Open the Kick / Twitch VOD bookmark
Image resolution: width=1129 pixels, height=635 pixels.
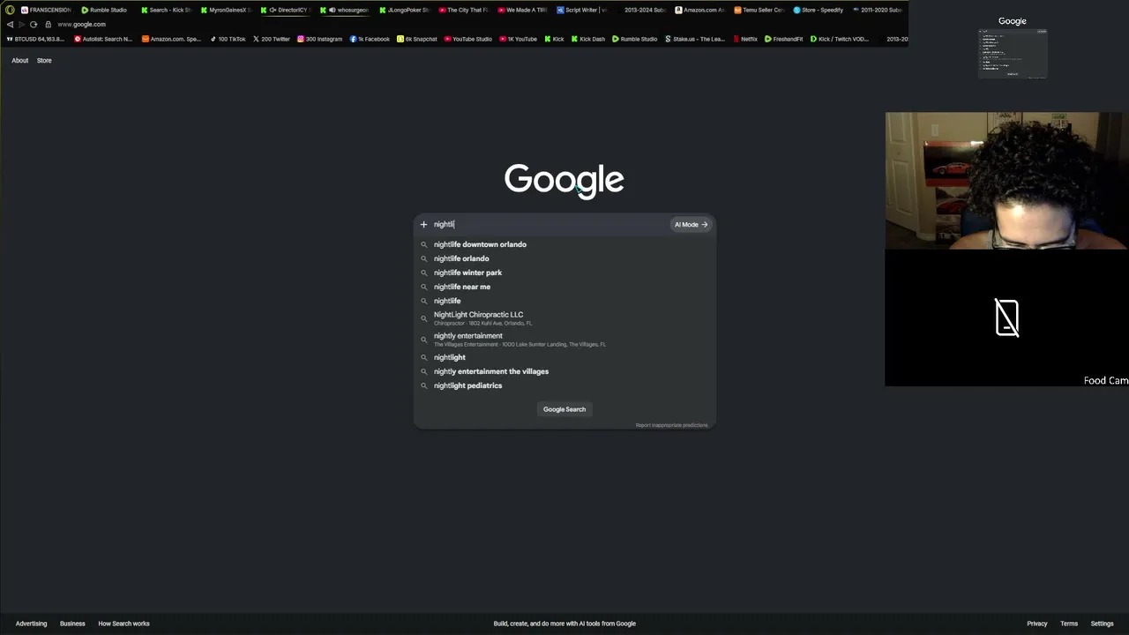(x=840, y=39)
